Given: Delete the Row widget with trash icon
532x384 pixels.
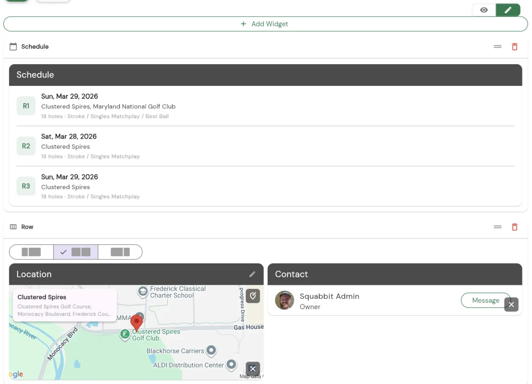Looking at the screenshot, I should click(514, 227).
